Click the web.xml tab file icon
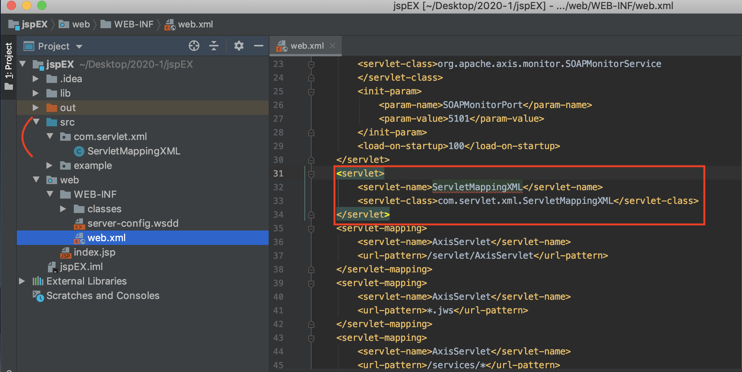 coord(282,46)
